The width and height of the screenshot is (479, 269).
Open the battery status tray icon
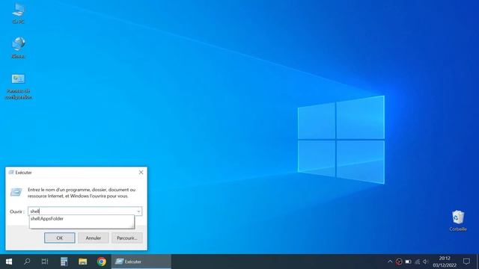pos(408,262)
